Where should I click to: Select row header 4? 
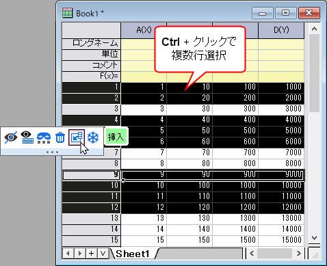pyautogui.click(x=91, y=120)
